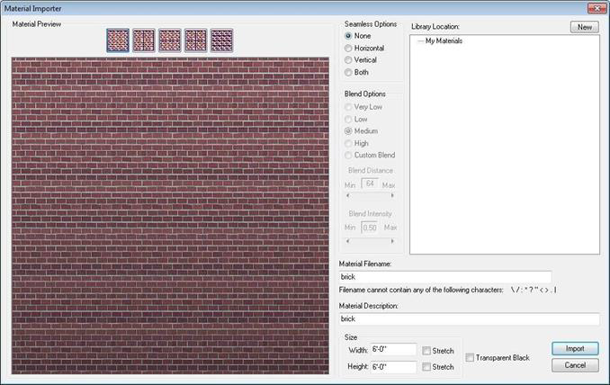Click the Import button
This screenshot has height=385, width=610.
click(x=575, y=348)
